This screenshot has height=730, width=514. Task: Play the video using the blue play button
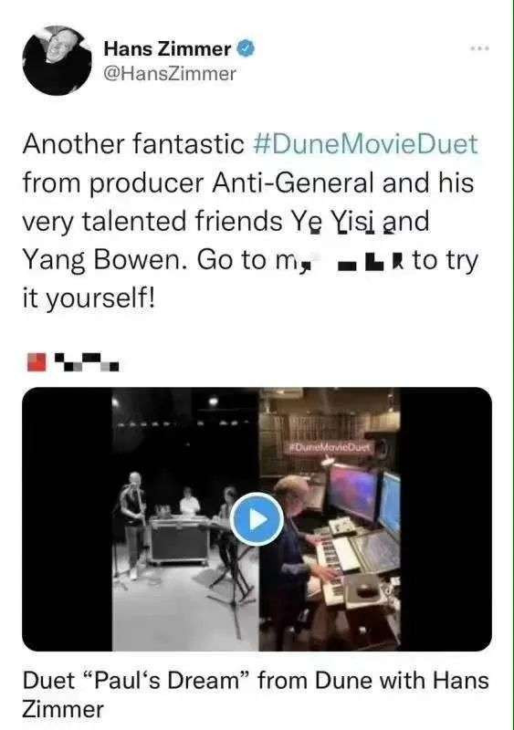coord(257,519)
